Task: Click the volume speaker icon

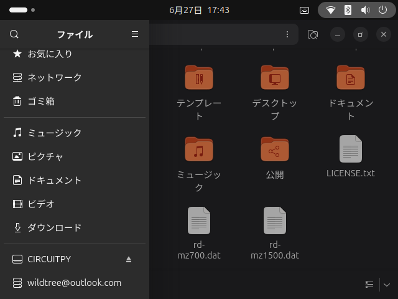Action: click(365, 10)
